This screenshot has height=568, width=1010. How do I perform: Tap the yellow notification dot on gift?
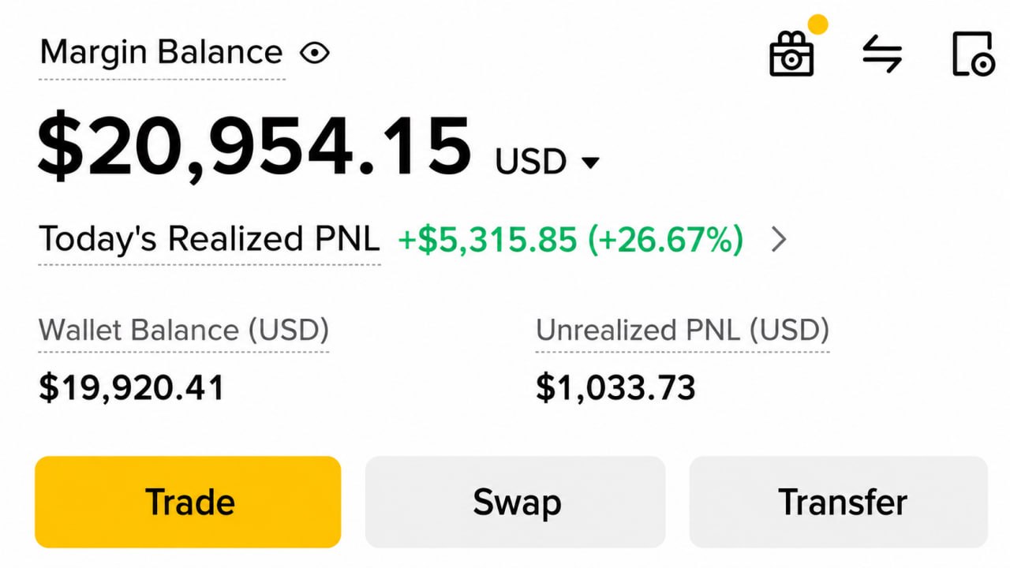tap(818, 24)
